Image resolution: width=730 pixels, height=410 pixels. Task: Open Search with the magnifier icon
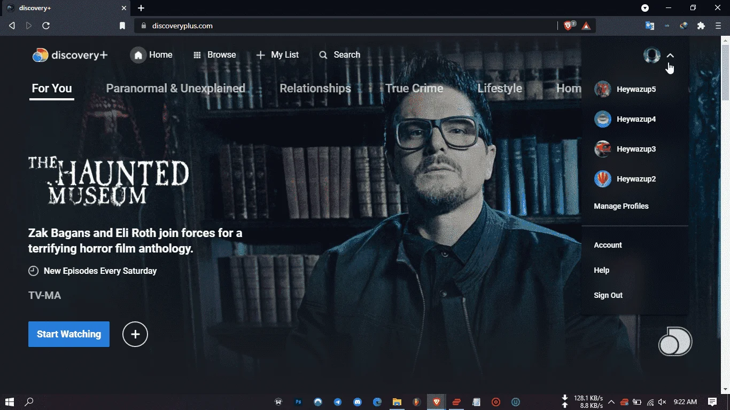(323, 55)
